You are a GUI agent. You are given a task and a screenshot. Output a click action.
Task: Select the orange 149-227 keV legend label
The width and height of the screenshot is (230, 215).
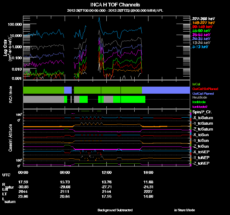click(x=203, y=23)
